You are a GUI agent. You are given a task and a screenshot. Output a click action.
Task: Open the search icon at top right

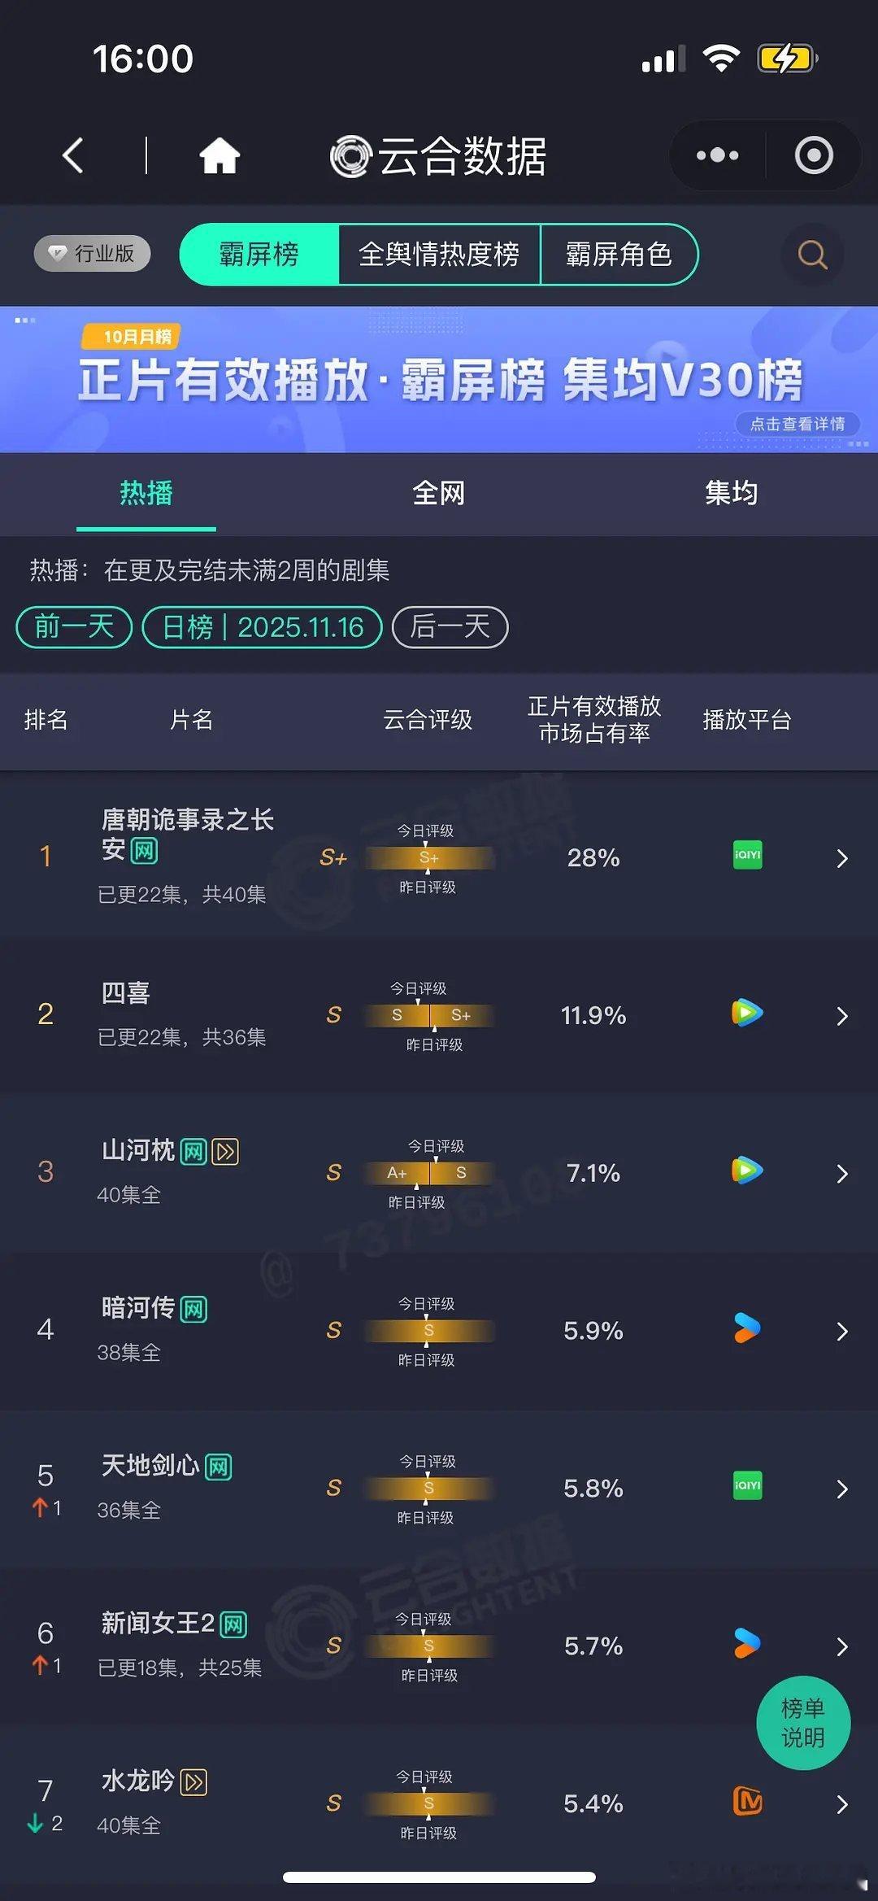click(810, 255)
